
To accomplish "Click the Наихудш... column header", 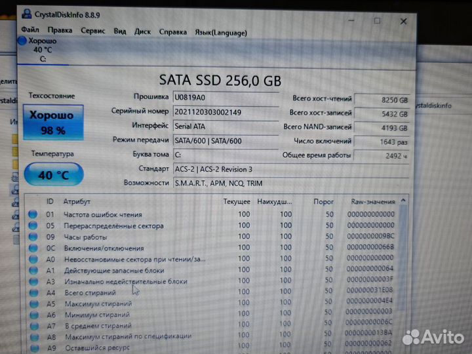I will 274,202.
